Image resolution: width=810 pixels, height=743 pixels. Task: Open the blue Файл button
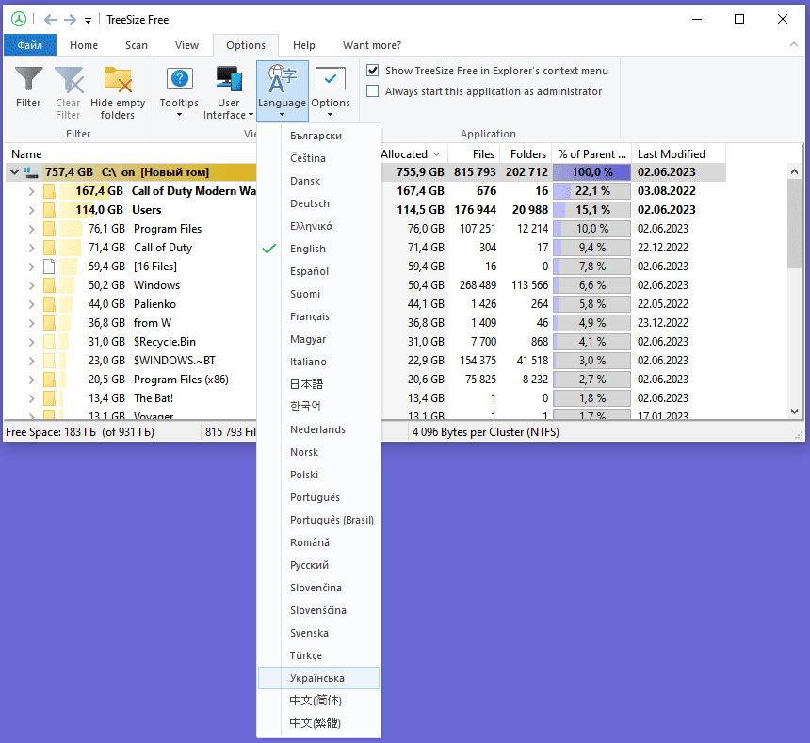tap(29, 45)
